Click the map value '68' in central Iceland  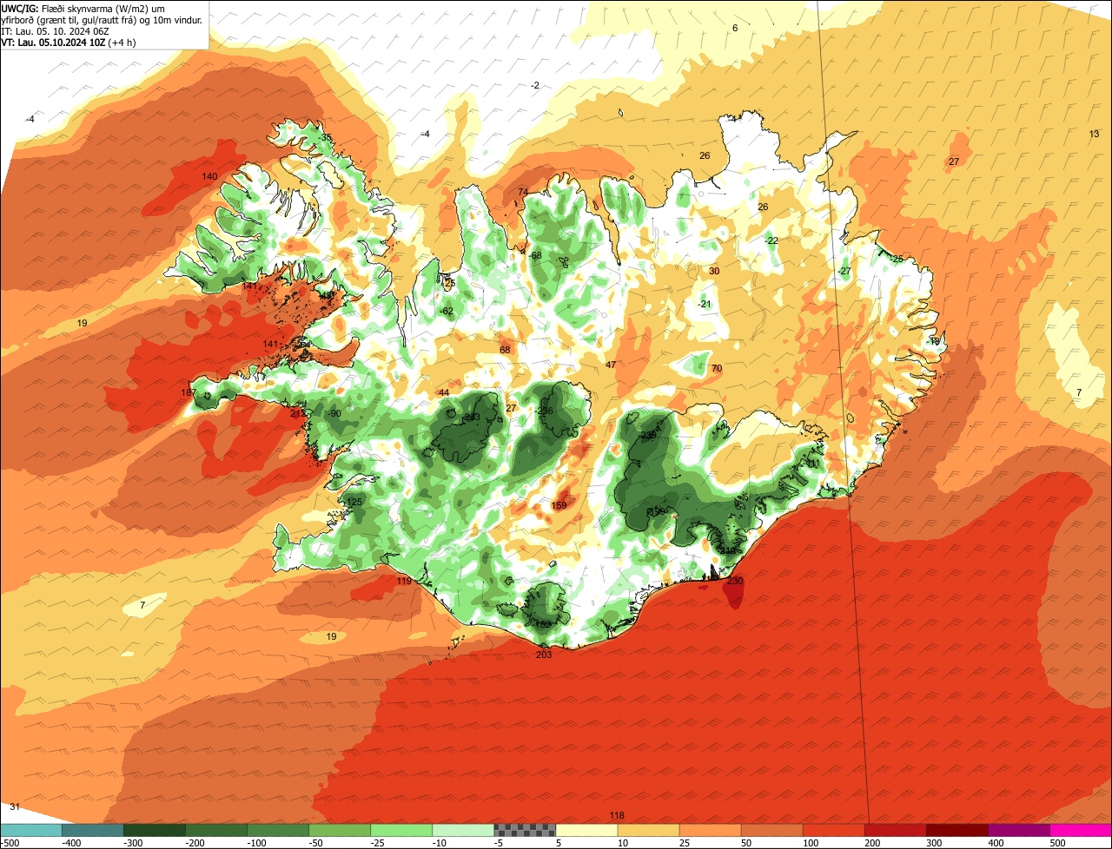(505, 350)
